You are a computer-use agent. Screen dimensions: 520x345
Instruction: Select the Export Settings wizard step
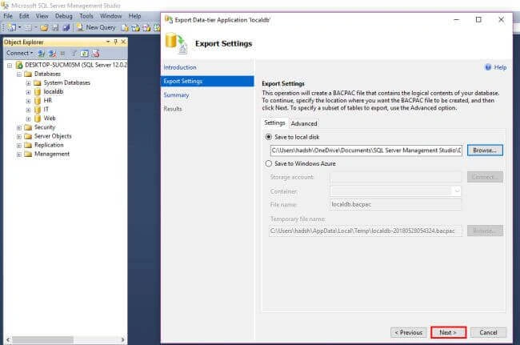point(207,82)
